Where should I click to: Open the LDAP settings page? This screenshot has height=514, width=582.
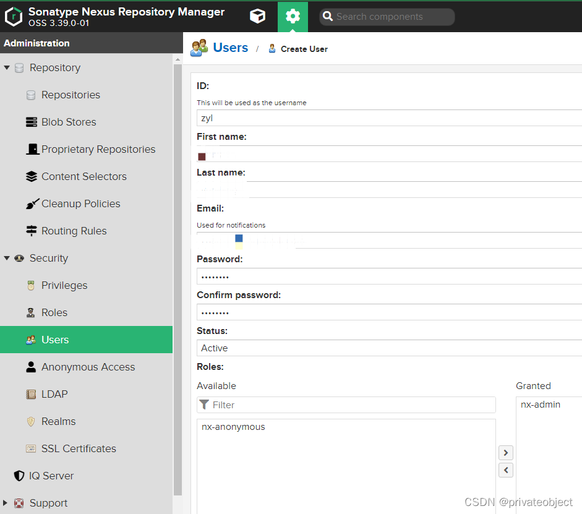54,394
